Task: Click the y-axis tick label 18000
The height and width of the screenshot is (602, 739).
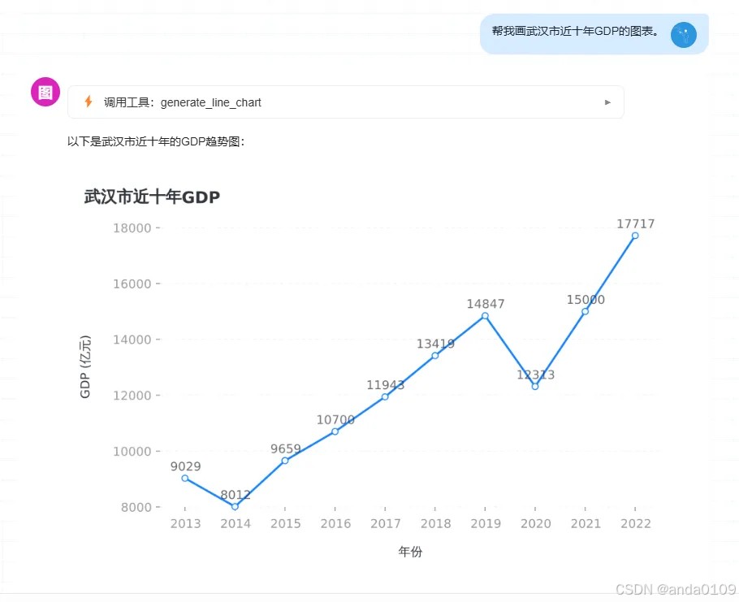Action: click(132, 228)
